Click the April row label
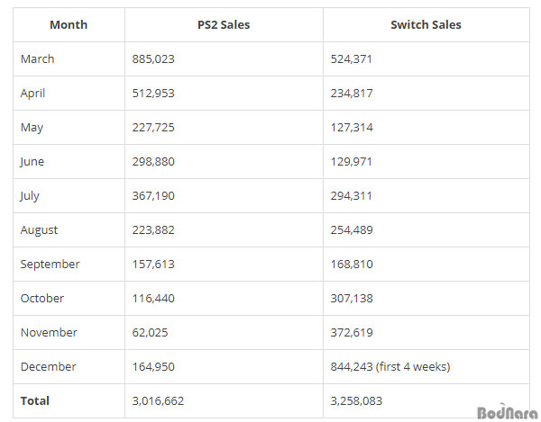The image size is (541, 422). coord(33,94)
